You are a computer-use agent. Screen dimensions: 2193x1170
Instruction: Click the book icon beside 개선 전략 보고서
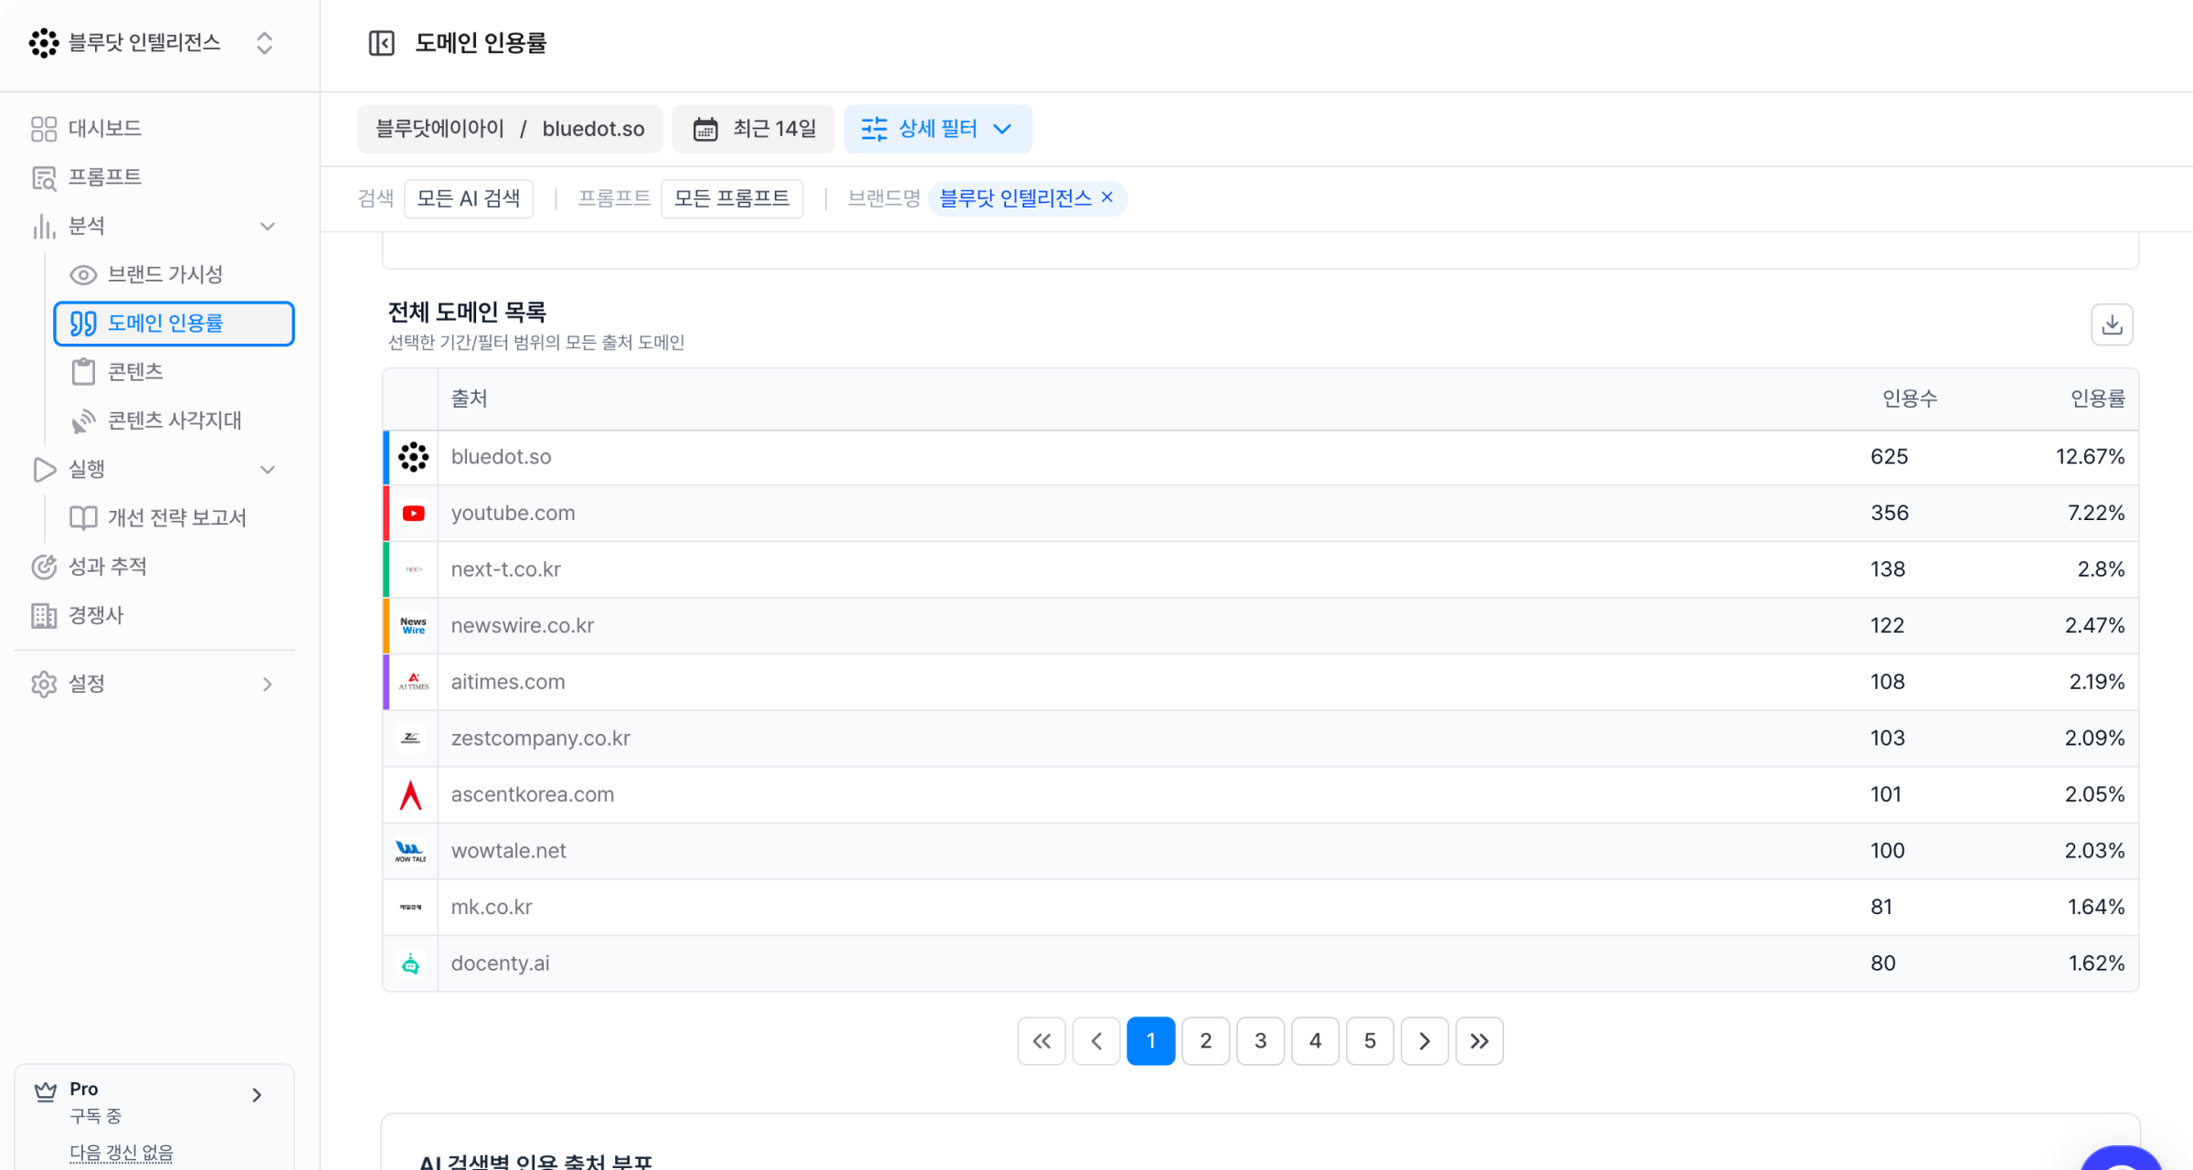coord(83,518)
